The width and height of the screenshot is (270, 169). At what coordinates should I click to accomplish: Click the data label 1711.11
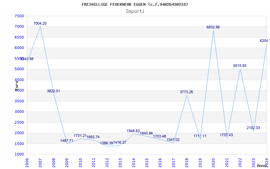click(x=200, y=136)
